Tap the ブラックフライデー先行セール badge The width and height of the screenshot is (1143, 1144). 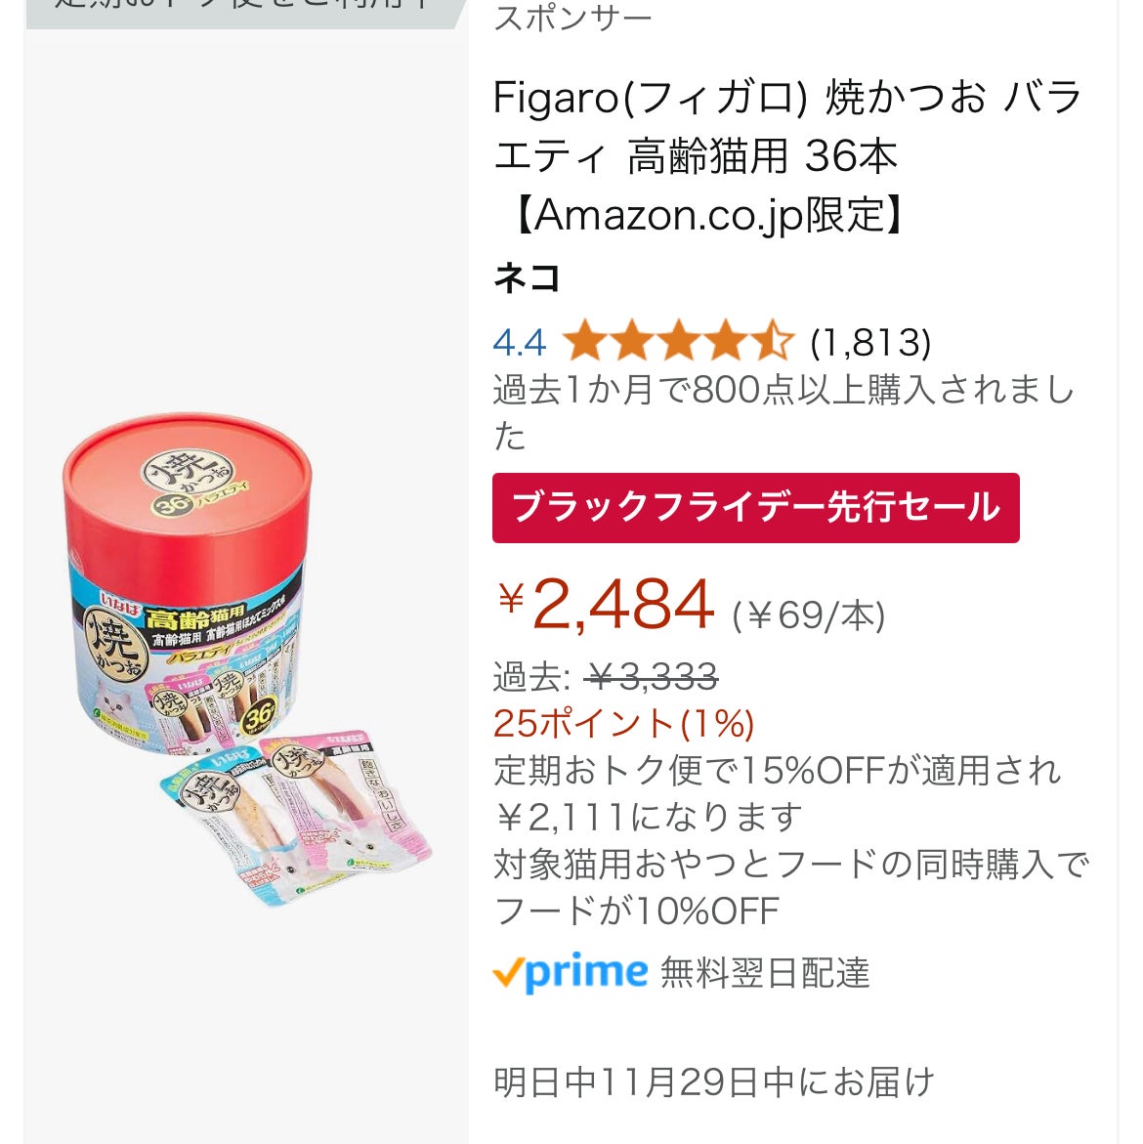755,508
